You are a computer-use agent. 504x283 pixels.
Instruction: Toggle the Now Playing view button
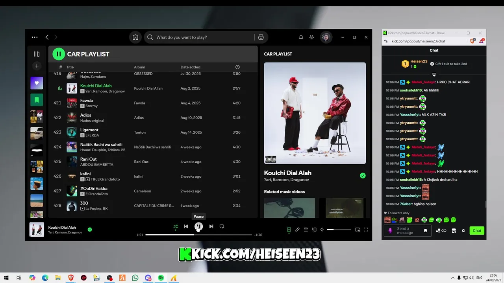pyautogui.click(x=289, y=230)
